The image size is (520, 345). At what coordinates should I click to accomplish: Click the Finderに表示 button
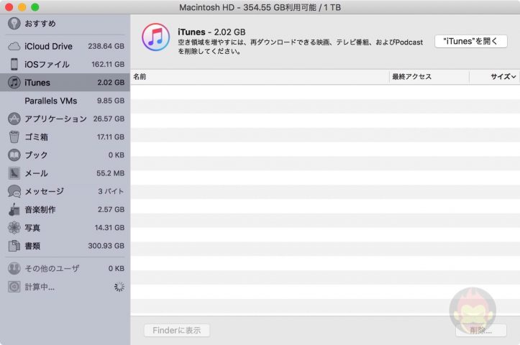[177, 331]
